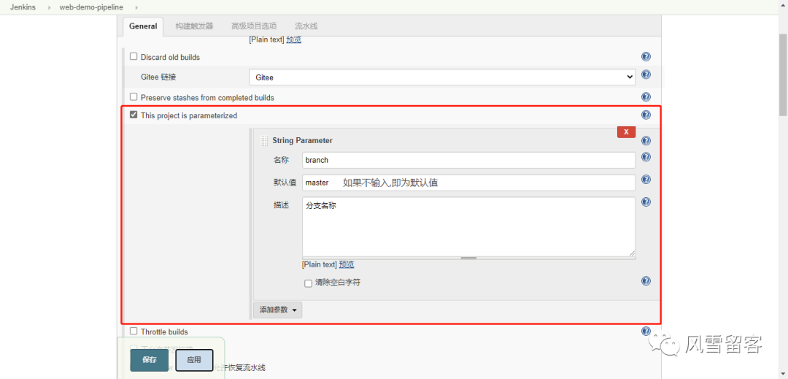Open help for Preserve stashes option
This screenshot has height=379, width=788.
point(646,97)
